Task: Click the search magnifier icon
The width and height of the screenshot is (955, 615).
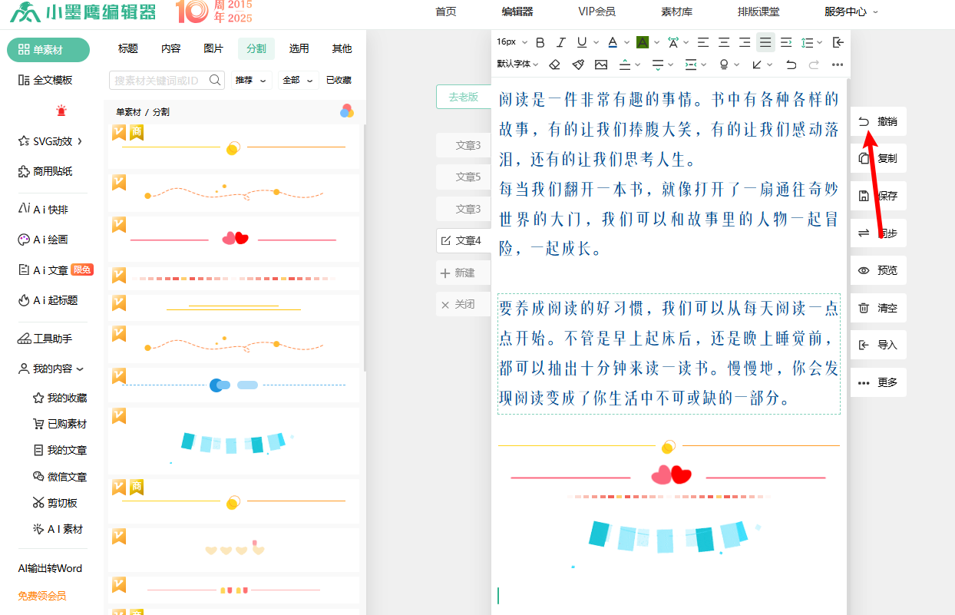Action: pyautogui.click(x=215, y=80)
